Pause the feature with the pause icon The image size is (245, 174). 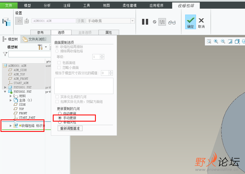[145, 22]
